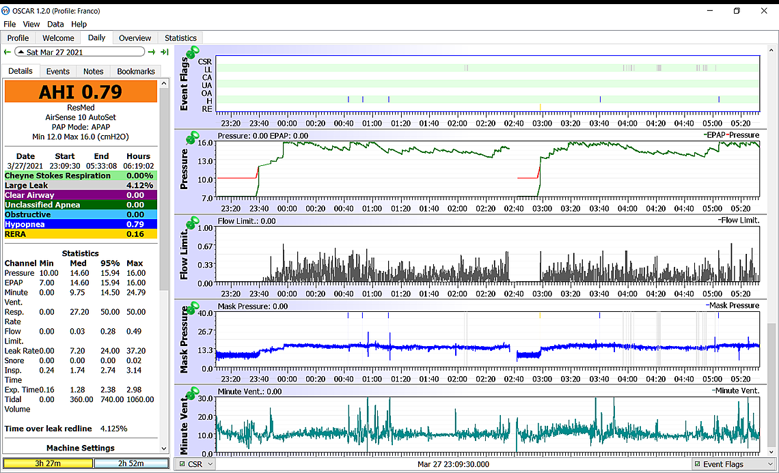Click the EPAP legend label on Pressure graph
This screenshot has width=779, height=473.
714,135
